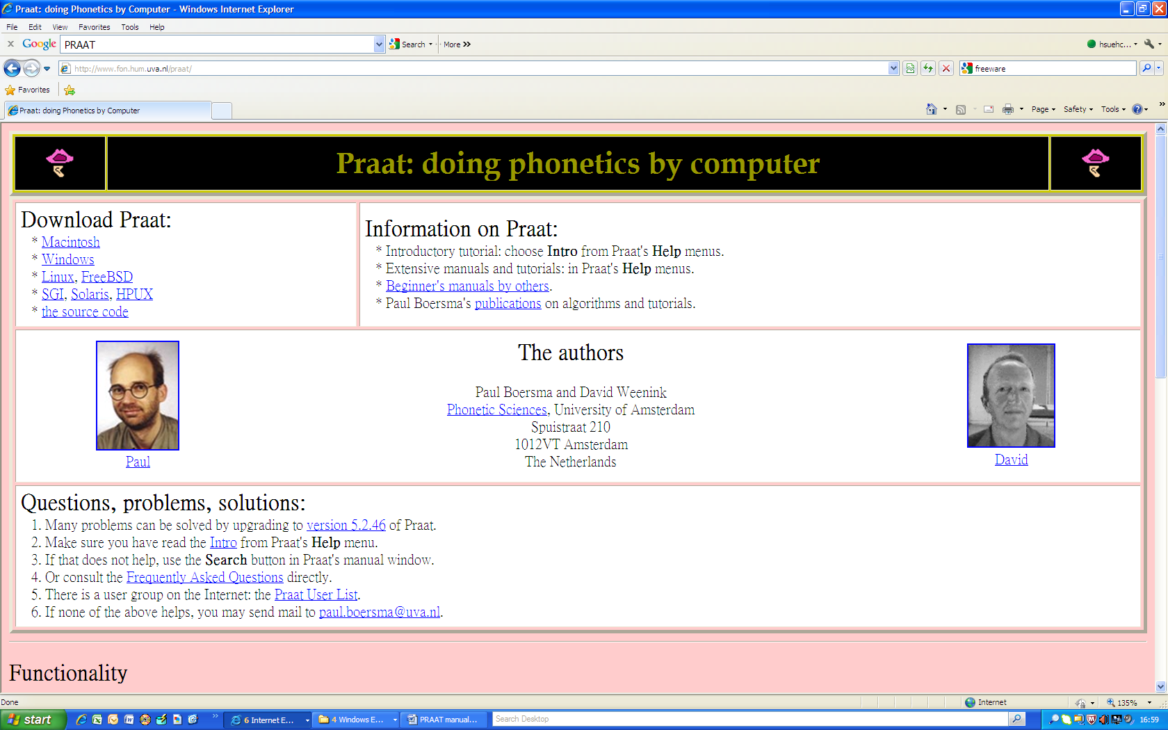Open the Help menu
This screenshot has height=730, width=1168.
[156, 27]
